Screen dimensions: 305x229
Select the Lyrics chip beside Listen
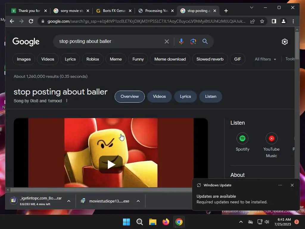[185, 96]
